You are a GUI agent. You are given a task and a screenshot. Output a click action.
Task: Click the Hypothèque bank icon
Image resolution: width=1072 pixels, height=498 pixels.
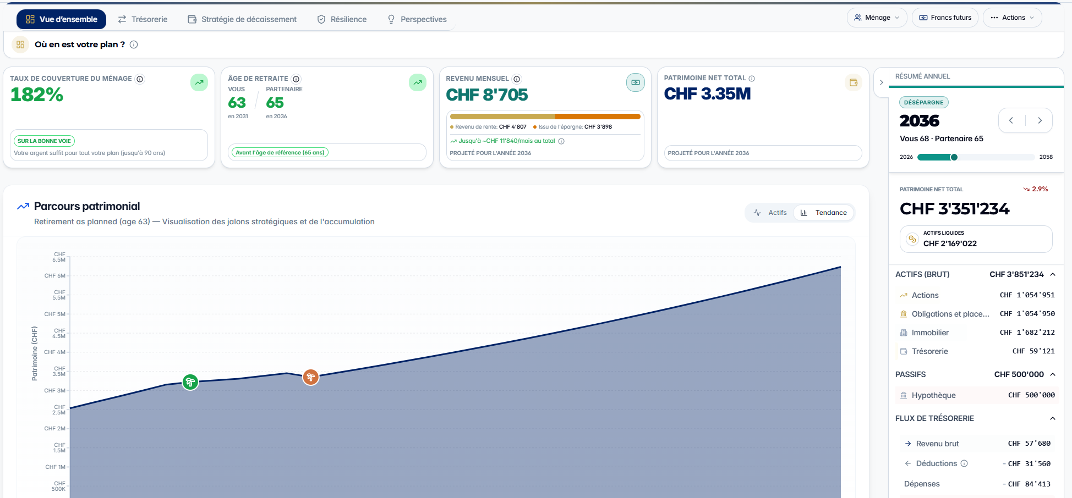click(x=904, y=395)
